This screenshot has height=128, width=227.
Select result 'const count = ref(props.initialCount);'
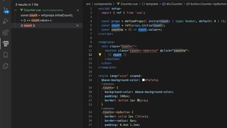[x=47, y=15]
